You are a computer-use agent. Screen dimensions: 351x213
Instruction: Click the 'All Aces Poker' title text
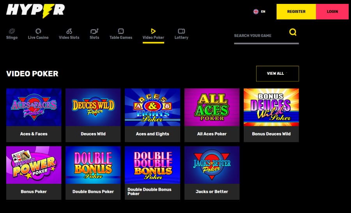click(x=212, y=134)
